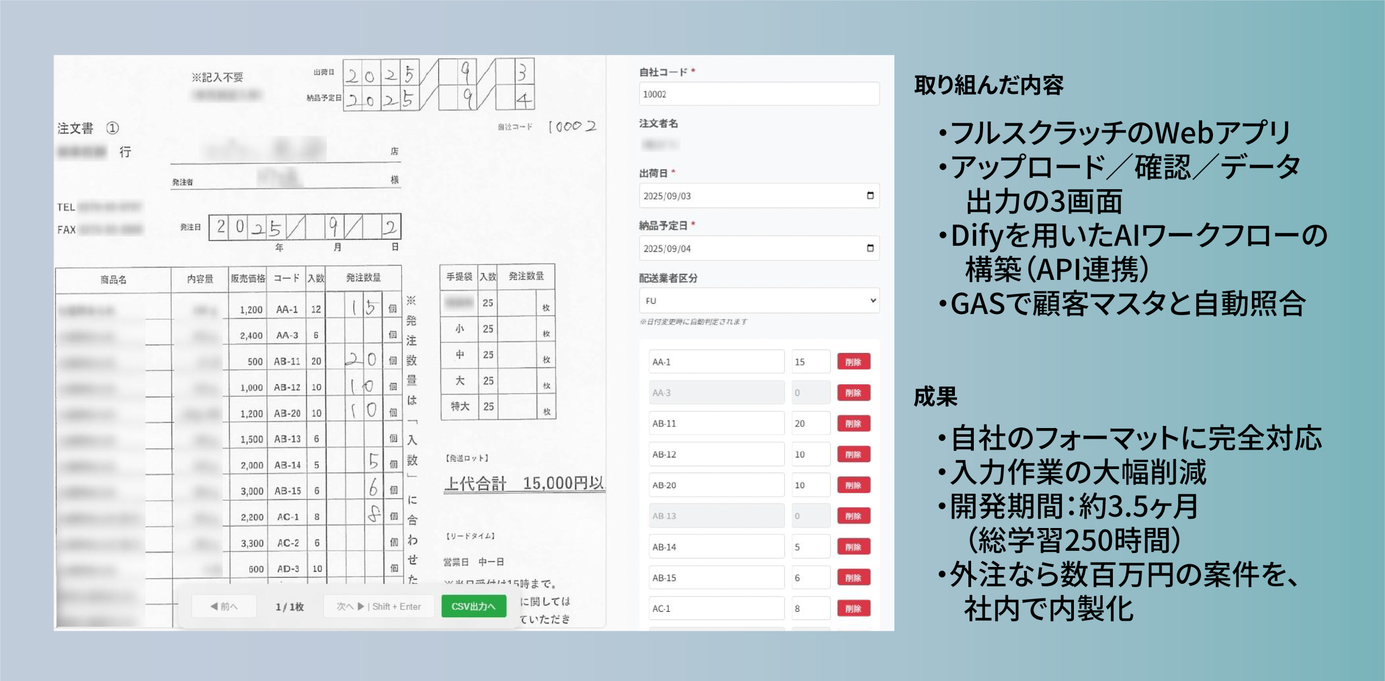Click the 前へ previous page button
The image size is (1385, 681).
click(224, 606)
